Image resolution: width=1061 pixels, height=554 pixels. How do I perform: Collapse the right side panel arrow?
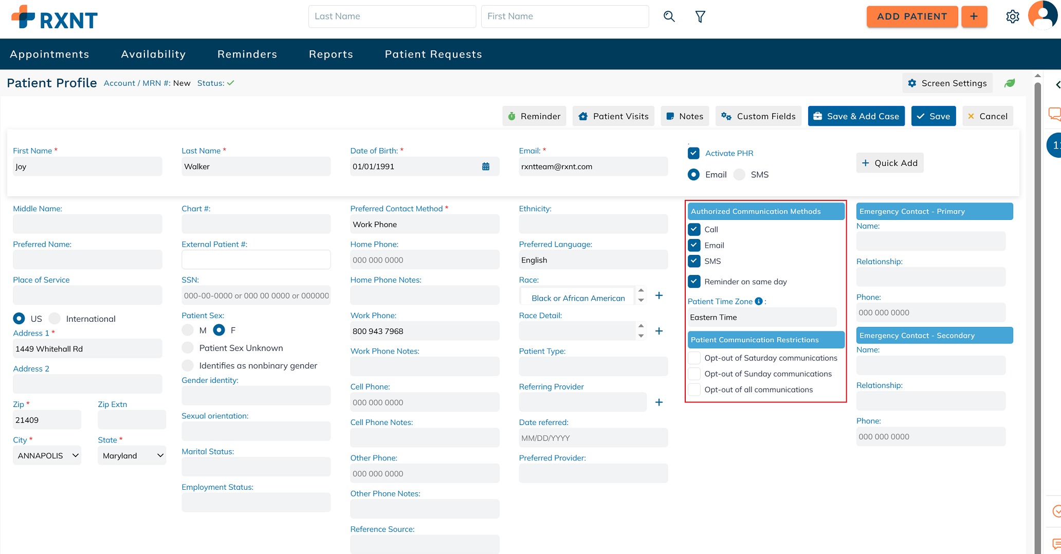(1057, 85)
